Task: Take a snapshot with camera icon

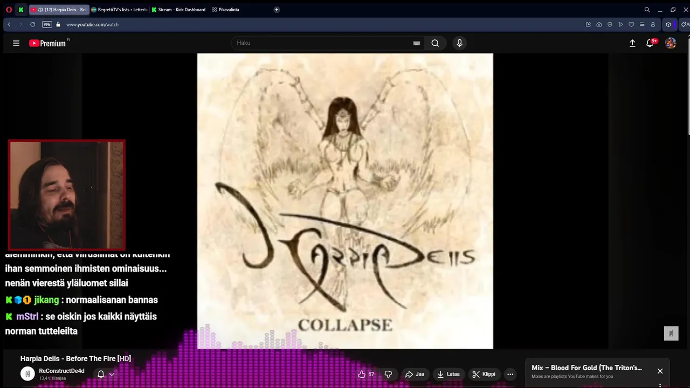Action: [x=599, y=24]
